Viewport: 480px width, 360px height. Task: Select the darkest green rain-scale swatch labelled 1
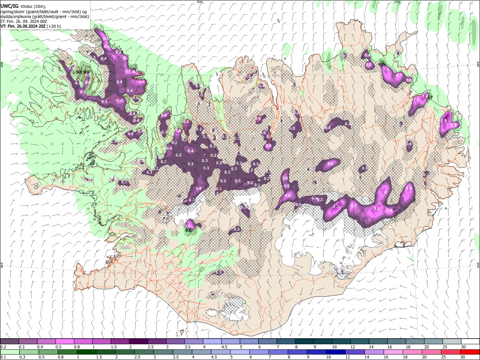pyautogui.click(x=87, y=352)
